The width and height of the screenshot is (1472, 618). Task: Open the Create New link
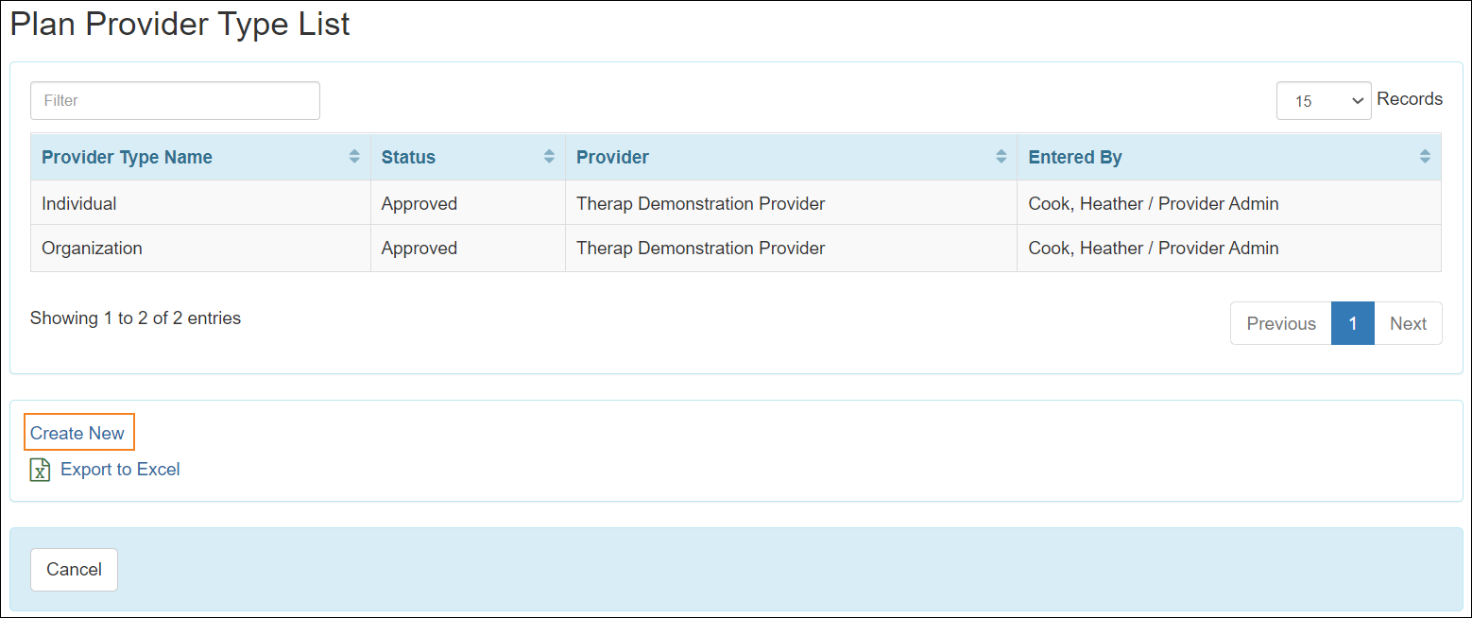[77, 433]
